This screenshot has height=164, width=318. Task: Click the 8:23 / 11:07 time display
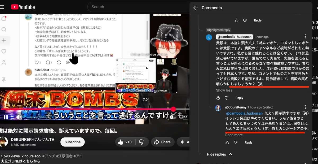tap(40, 117)
